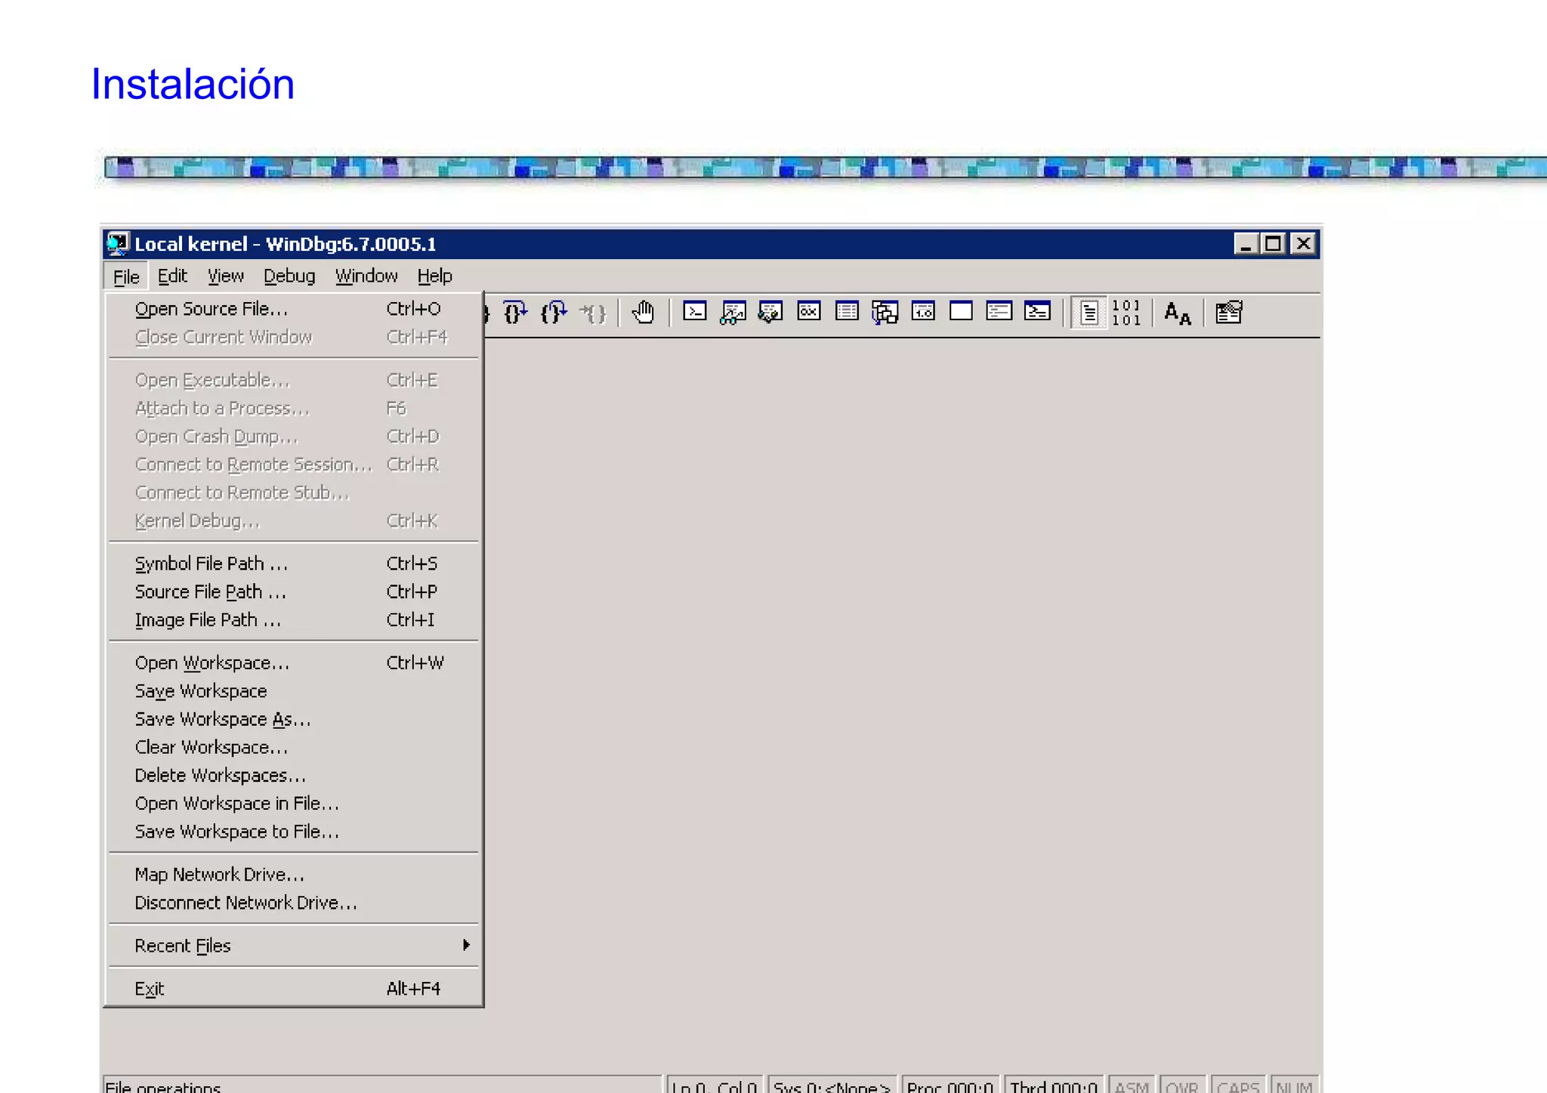Open the Call Stack window icon
Image resolution: width=1547 pixels, height=1093 pixels.
(x=885, y=312)
